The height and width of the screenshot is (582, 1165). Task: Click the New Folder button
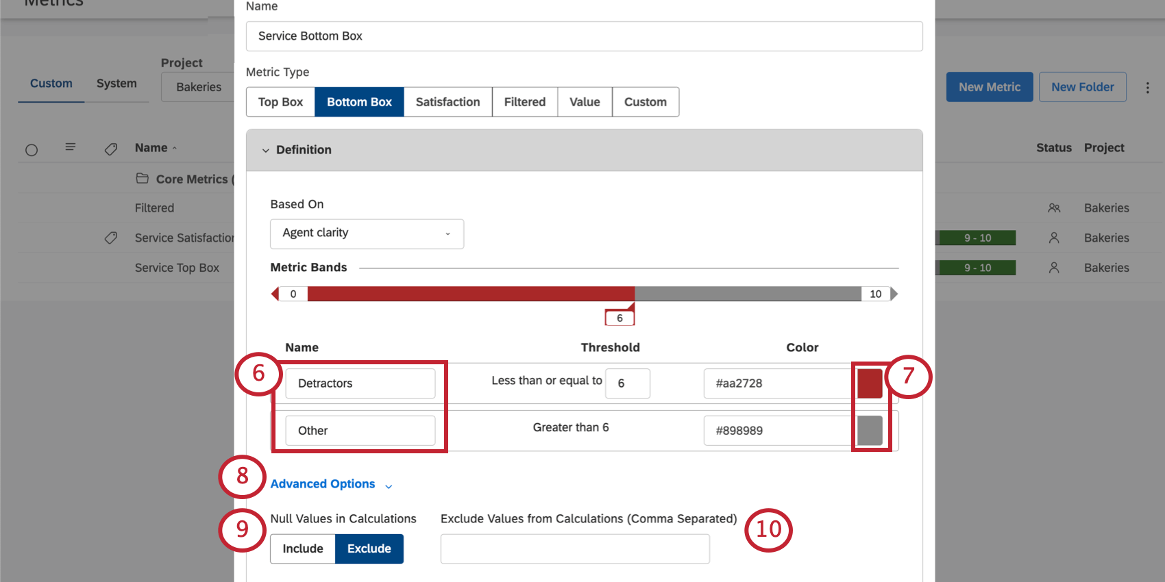coord(1082,87)
